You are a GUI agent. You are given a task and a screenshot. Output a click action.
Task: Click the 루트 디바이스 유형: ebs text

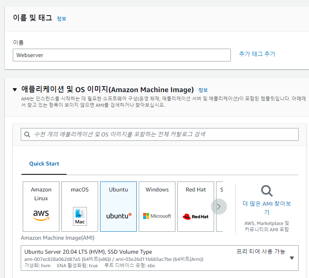point(130,266)
